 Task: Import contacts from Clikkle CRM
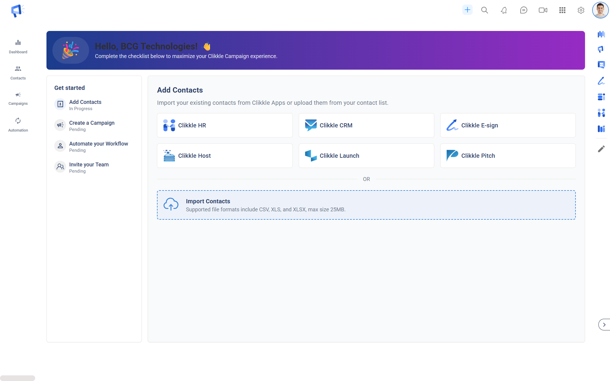tap(366, 125)
